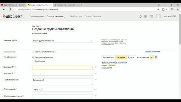The width and height of the screenshot is (181, 102).
Task: Open the browser hamburger menu
Action: 159,5
